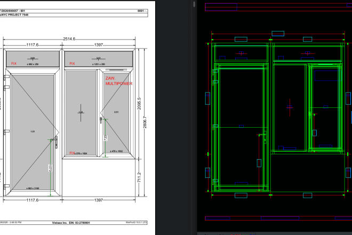352x235 pixels.
Task: Select the top 1397 width dimension
Action: click(x=98, y=45)
